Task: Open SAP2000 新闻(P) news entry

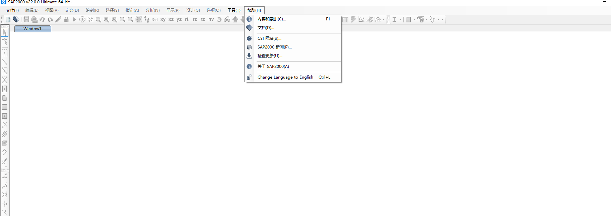Action: [293, 47]
